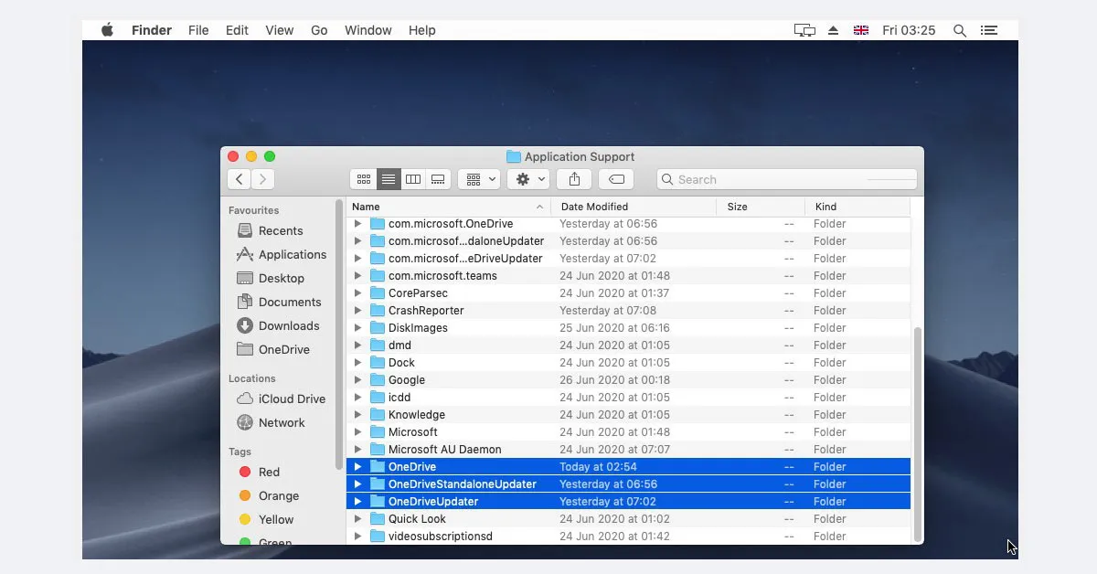Open Desktop in the sidebar
The width and height of the screenshot is (1097, 574).
(271, 278)
